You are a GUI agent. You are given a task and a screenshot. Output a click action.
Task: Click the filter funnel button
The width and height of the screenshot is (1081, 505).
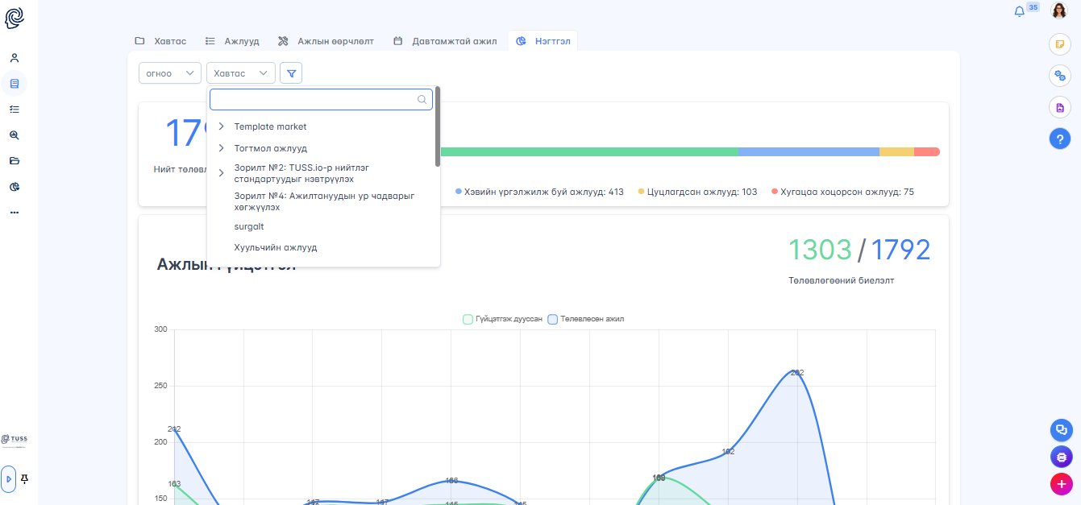291,73
